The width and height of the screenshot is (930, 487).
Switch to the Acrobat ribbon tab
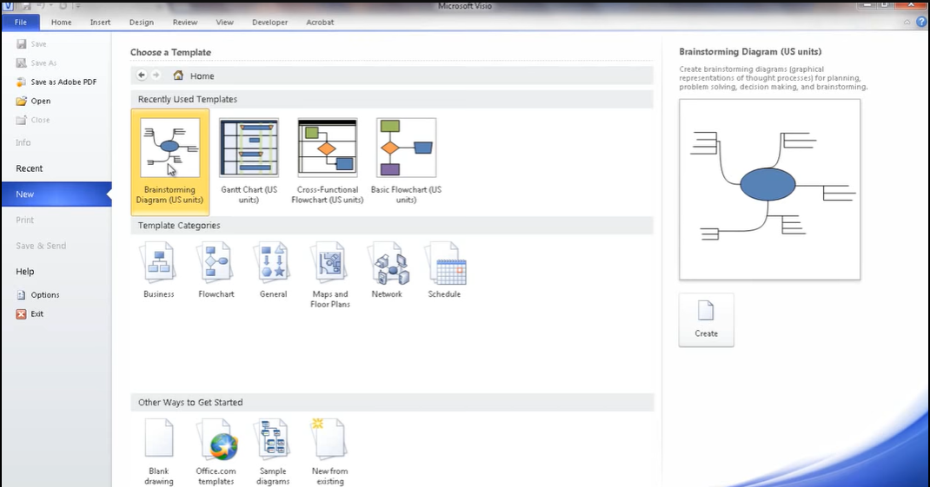[x=320, y=22]
